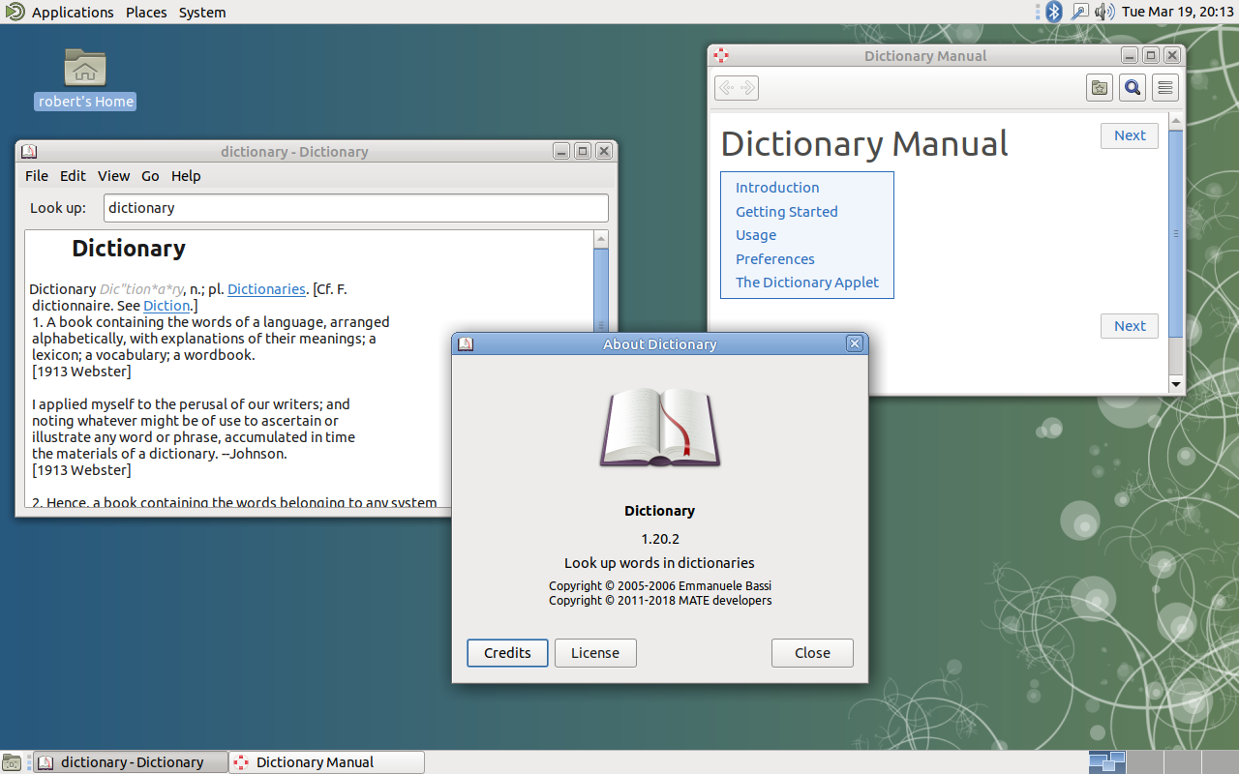Open hamburger menu in Dictionary Manual
The image size is (1239, 774).
point(1165,88)
